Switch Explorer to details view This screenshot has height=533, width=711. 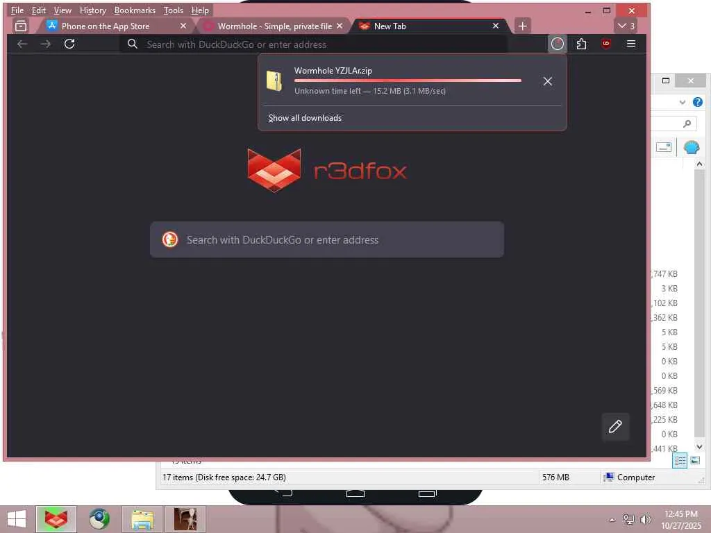pos(679,461)
